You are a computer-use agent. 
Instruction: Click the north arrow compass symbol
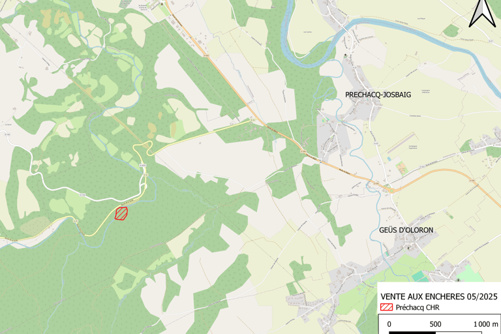pos(483,12)
